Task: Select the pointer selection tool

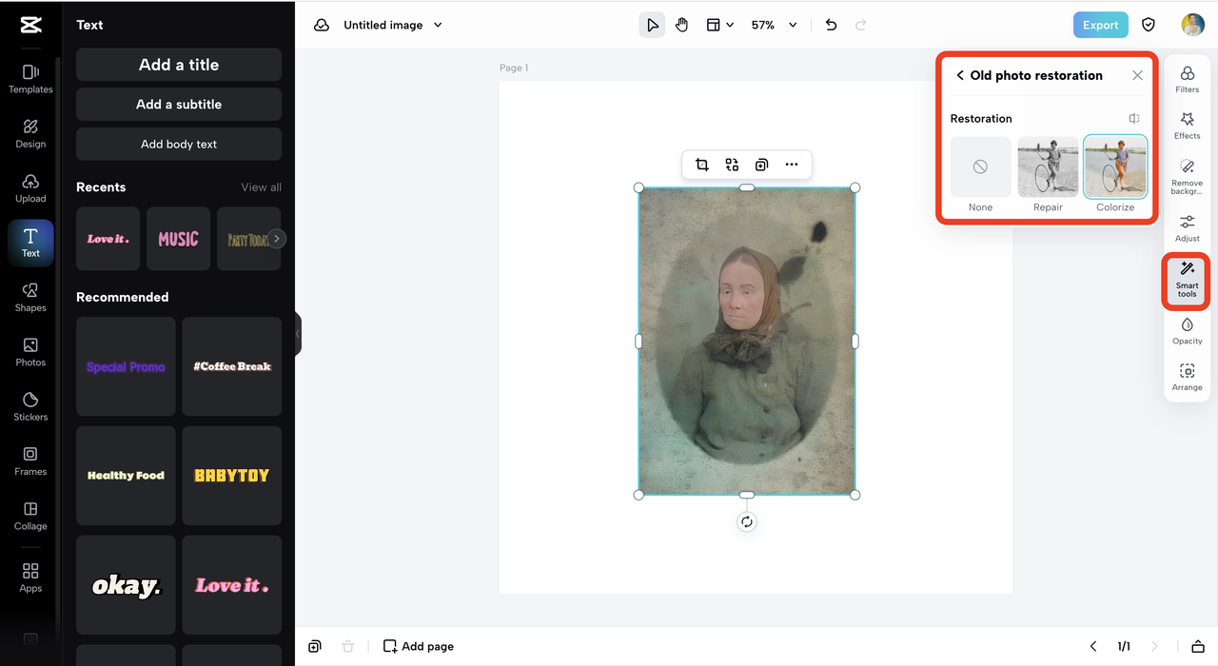Action: [x=652, y=25]
